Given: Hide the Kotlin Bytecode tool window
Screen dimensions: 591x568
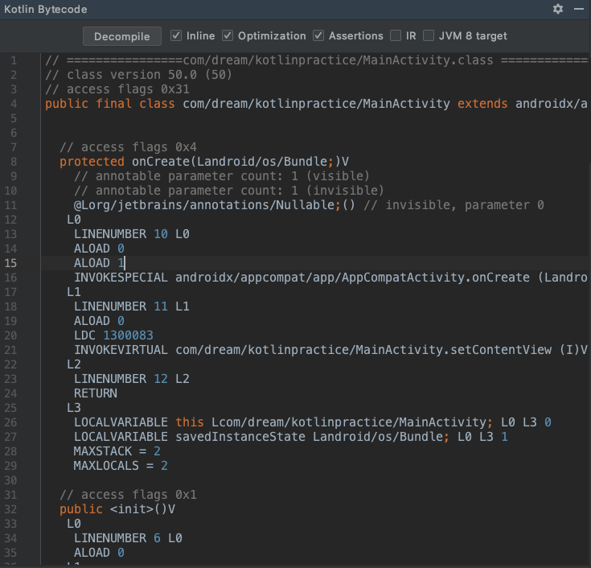Looking at the screenshot, I should click(579, 9).
